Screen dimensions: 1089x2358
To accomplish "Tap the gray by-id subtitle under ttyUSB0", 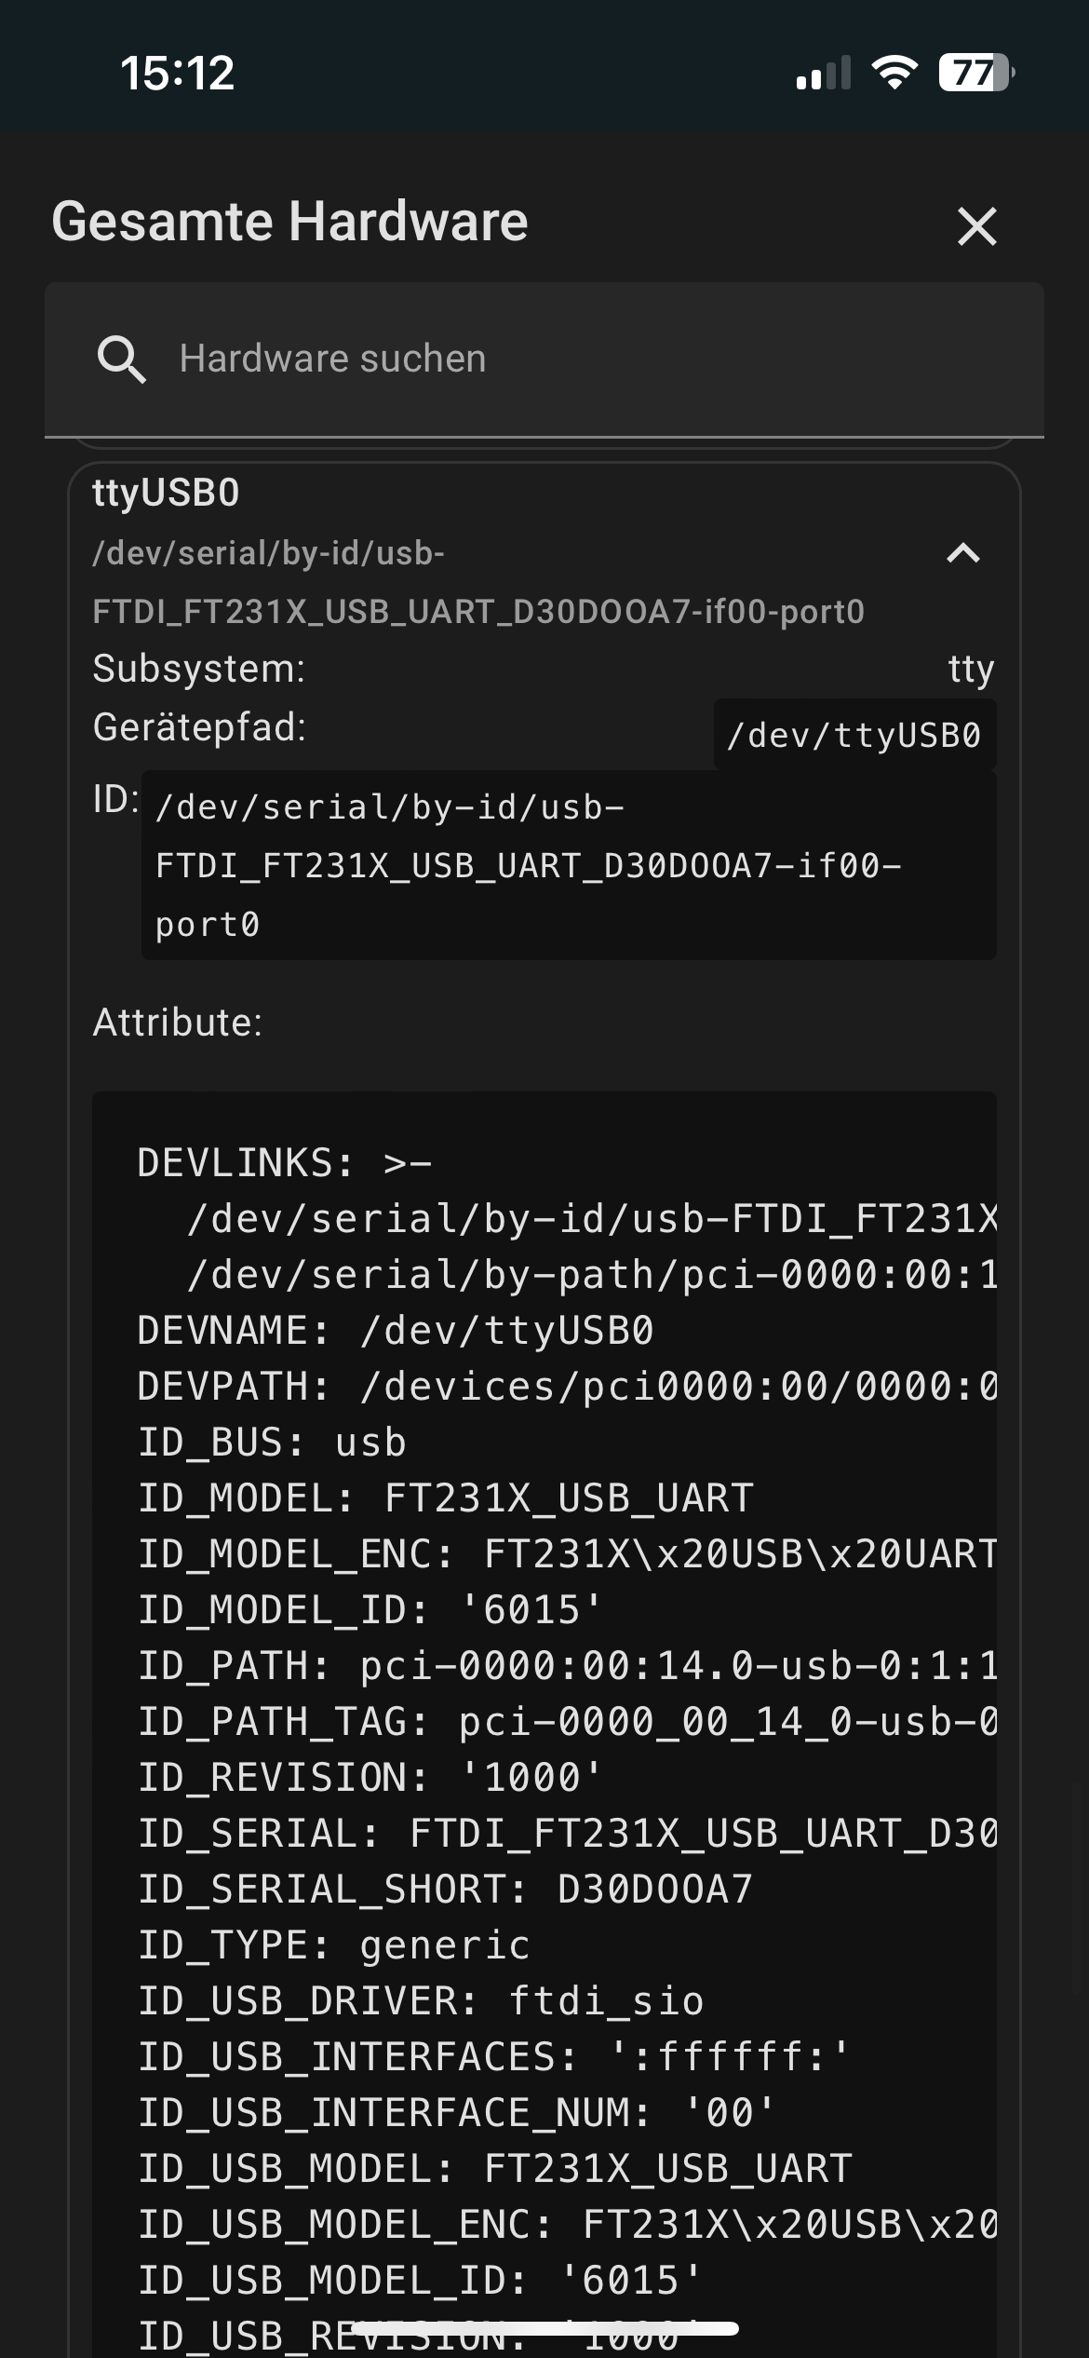I will coord(478,582).
